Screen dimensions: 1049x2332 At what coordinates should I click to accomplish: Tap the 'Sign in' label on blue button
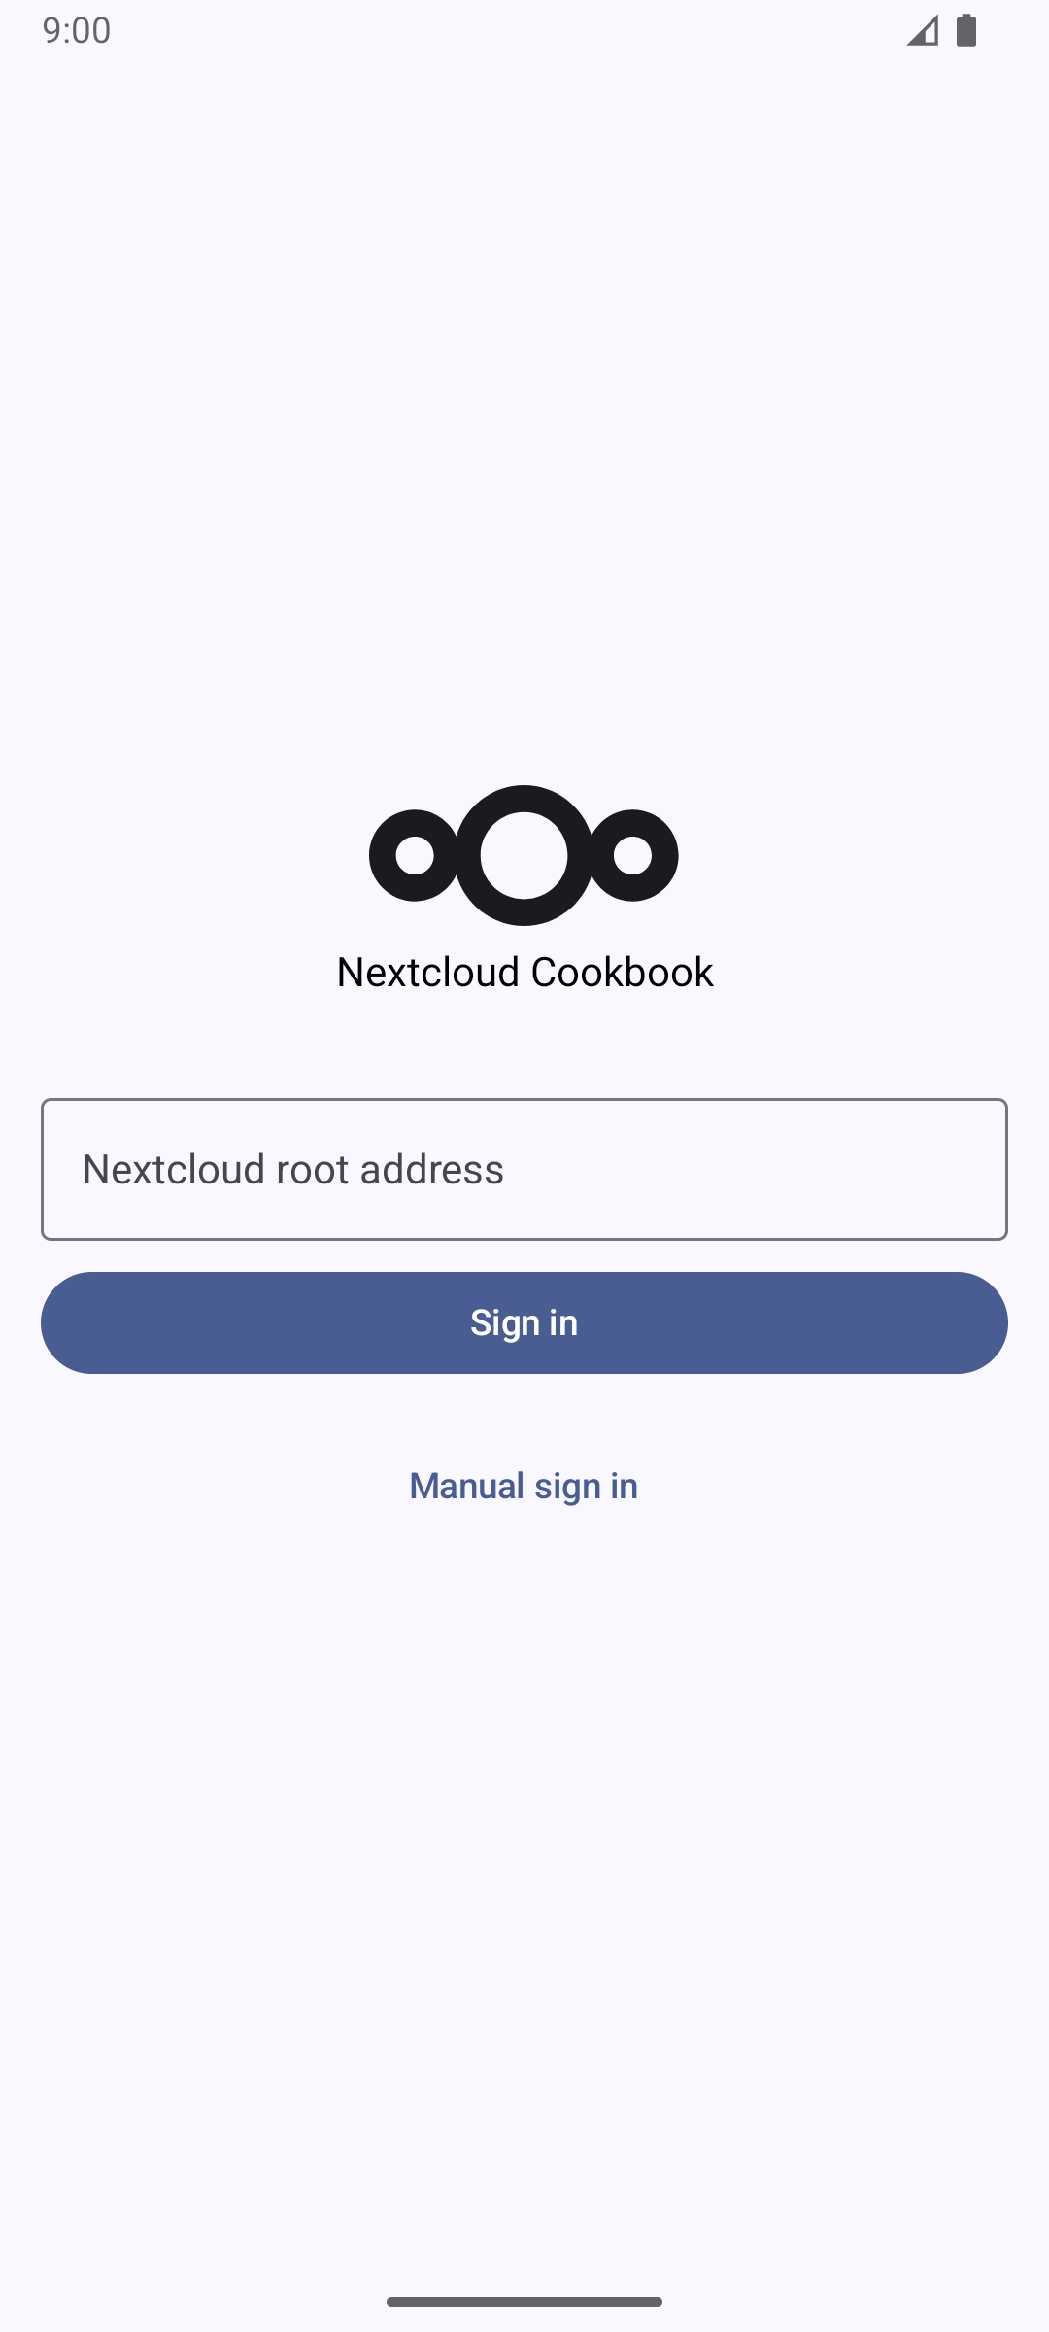(524, 1322)
